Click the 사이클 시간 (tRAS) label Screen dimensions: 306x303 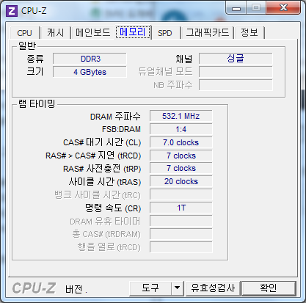coord(105,182)
